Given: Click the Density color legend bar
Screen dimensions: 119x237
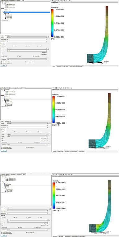Looking at the screenshot, I should coord(53,110).
